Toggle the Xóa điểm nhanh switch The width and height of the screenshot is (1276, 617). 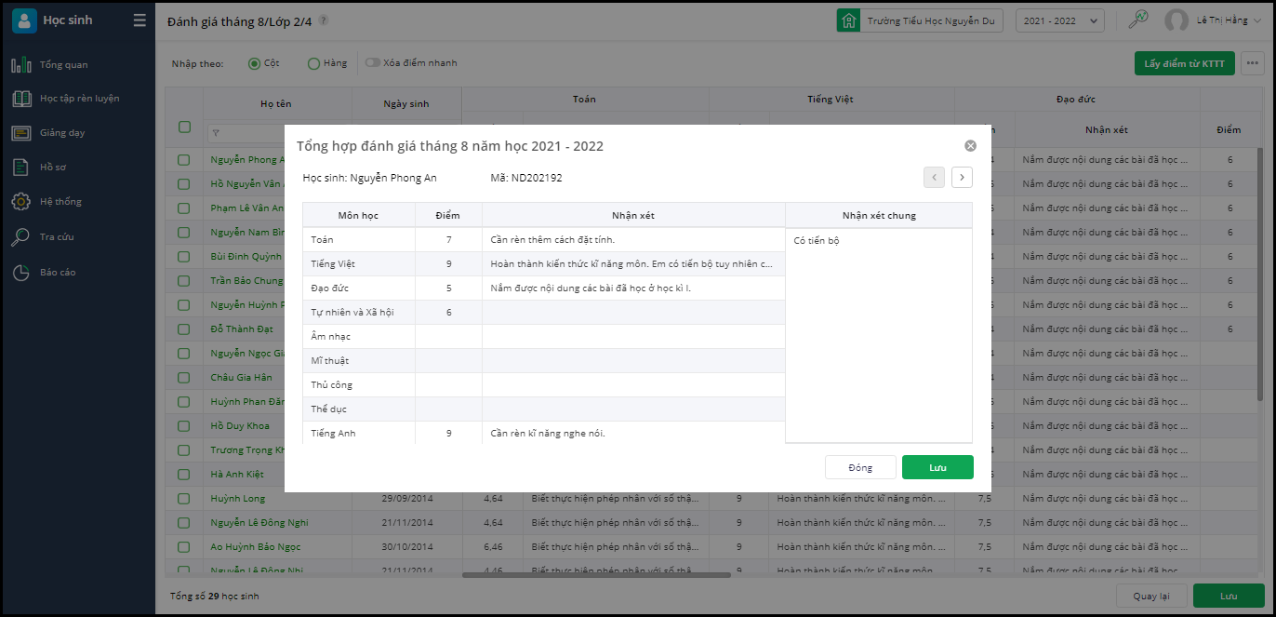pyautogui.click(x=373, y=63)
